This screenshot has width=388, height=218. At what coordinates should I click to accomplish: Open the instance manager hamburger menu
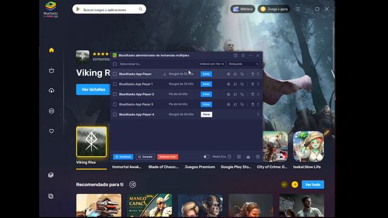(243, 55)
